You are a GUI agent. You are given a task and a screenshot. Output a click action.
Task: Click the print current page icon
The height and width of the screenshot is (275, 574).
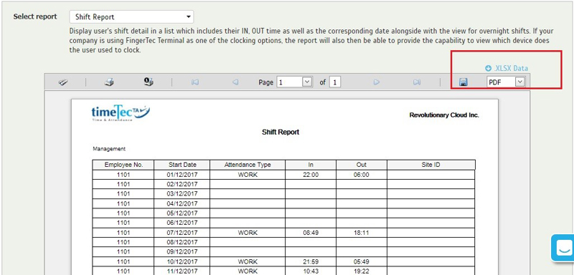149,82
